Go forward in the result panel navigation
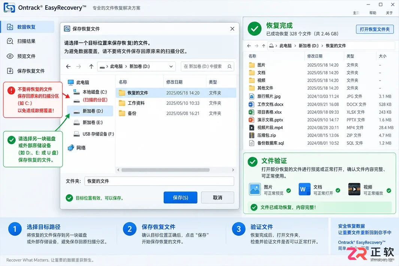Screen dimensions: 399x266 257,46
